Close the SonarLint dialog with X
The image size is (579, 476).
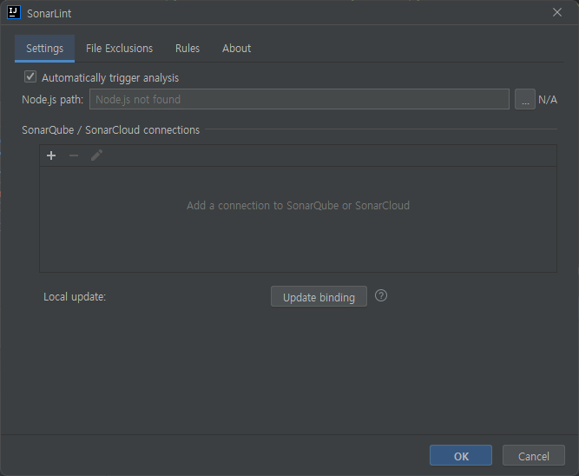[557, 12]
